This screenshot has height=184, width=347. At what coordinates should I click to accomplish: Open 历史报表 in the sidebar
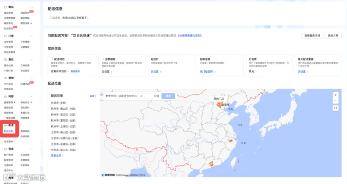coord(25,165)
